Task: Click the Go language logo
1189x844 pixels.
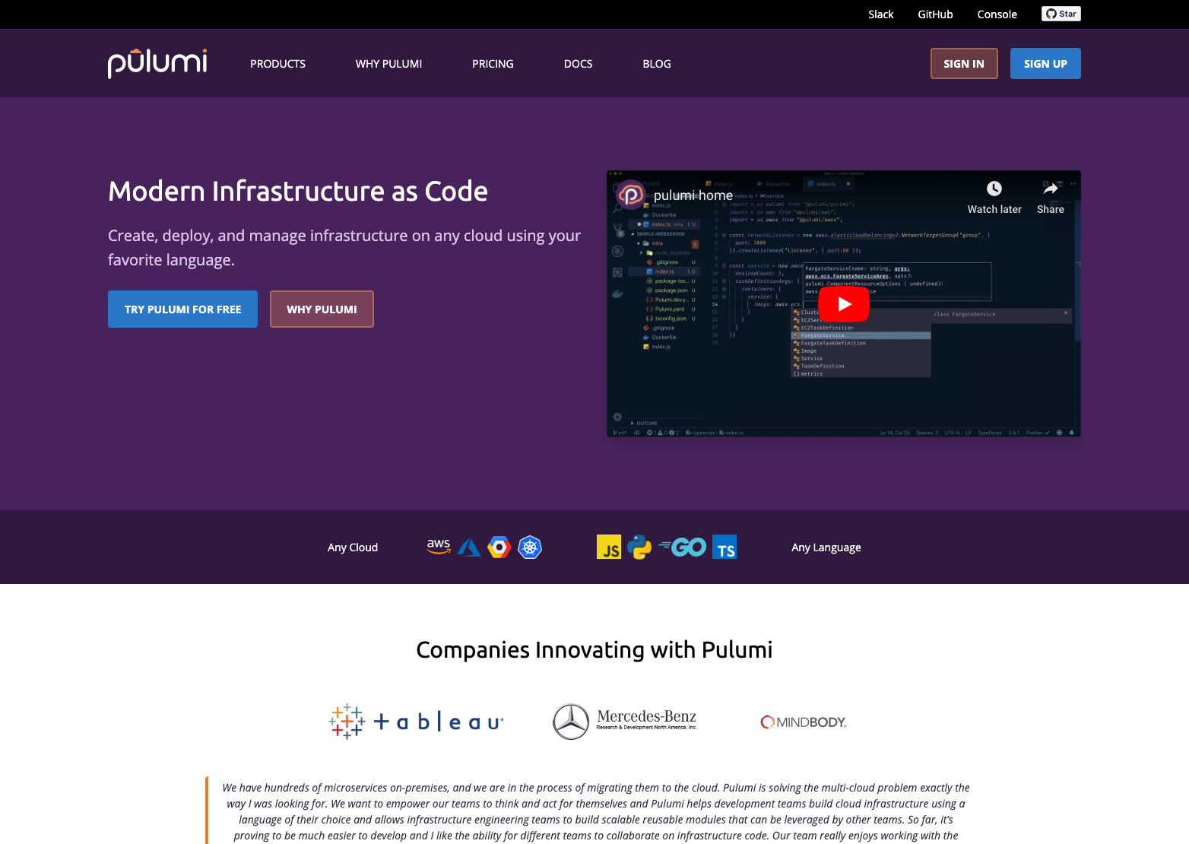Action: 683,547
